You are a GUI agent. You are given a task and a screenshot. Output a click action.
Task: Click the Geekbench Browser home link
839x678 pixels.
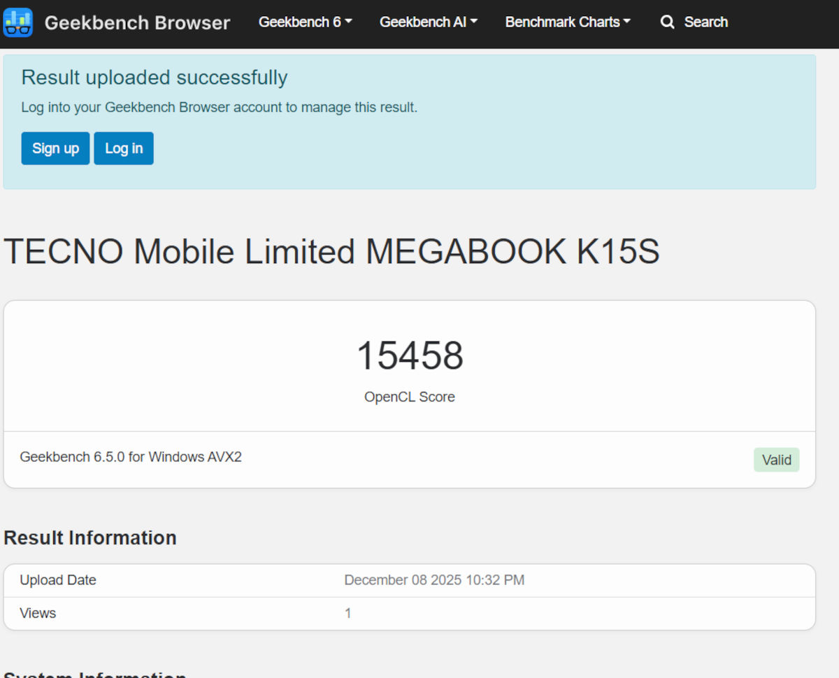[x=137, y=22]
